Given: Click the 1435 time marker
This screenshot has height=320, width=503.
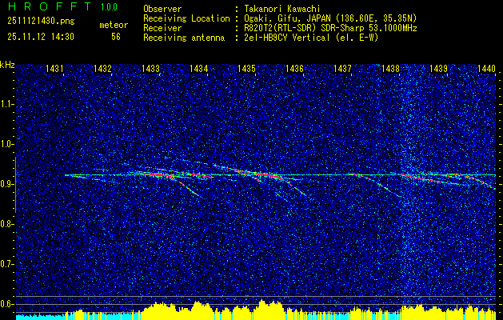Looking at the screenshot, I should 246,68.
